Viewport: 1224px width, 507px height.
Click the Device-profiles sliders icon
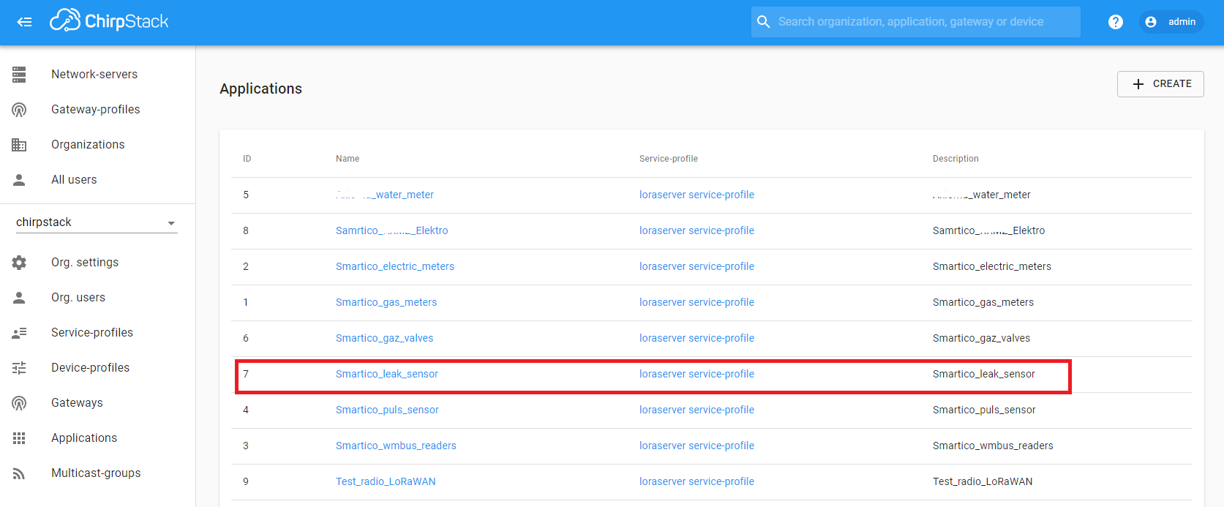pyautogui.click(x=19, y=368)
